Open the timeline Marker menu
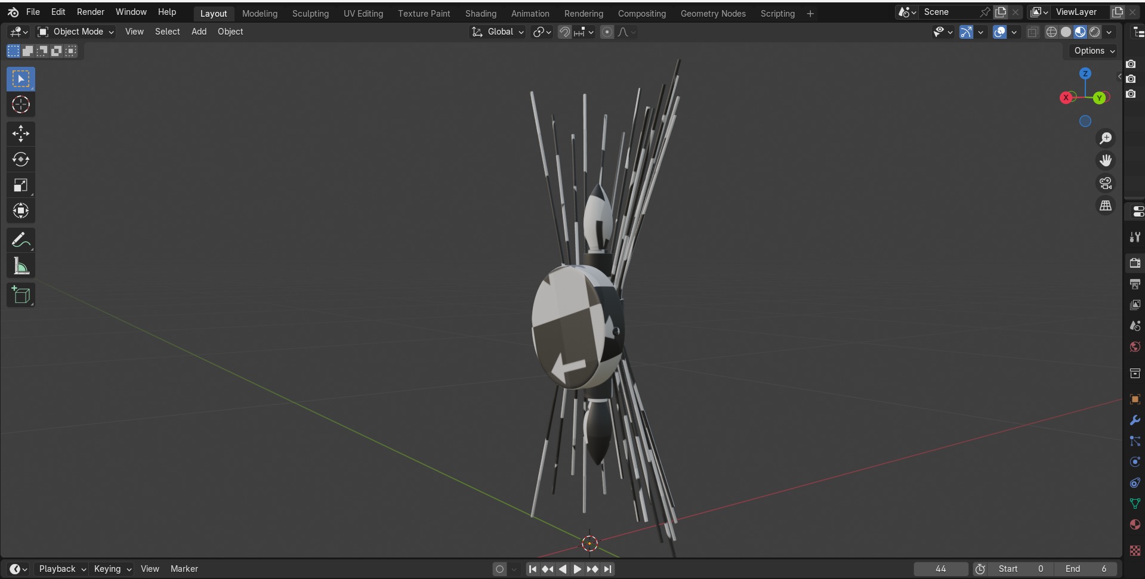 [x=184, y=569]
